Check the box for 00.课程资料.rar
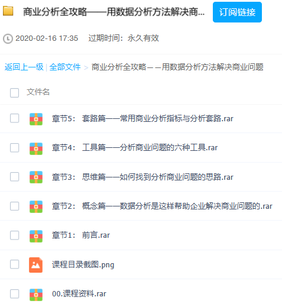This screenshot has height=307, width=282. [x=15, y=294]
